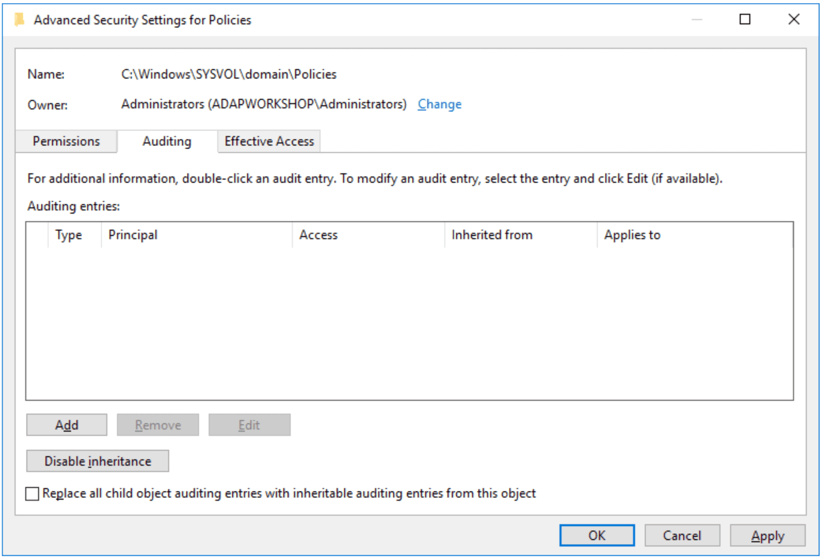822x559 pixels.
Task: Open the Effective Access tab
Action: point(269,141)
